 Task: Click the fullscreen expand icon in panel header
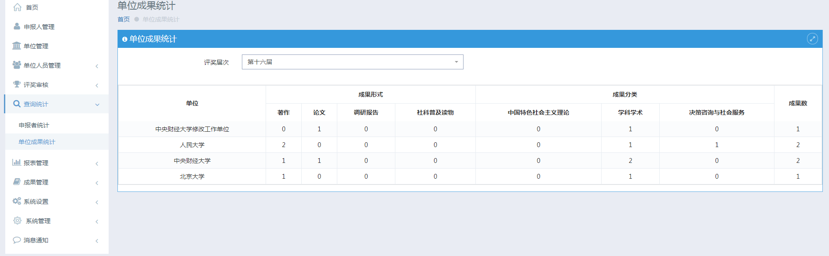(812, 39)
